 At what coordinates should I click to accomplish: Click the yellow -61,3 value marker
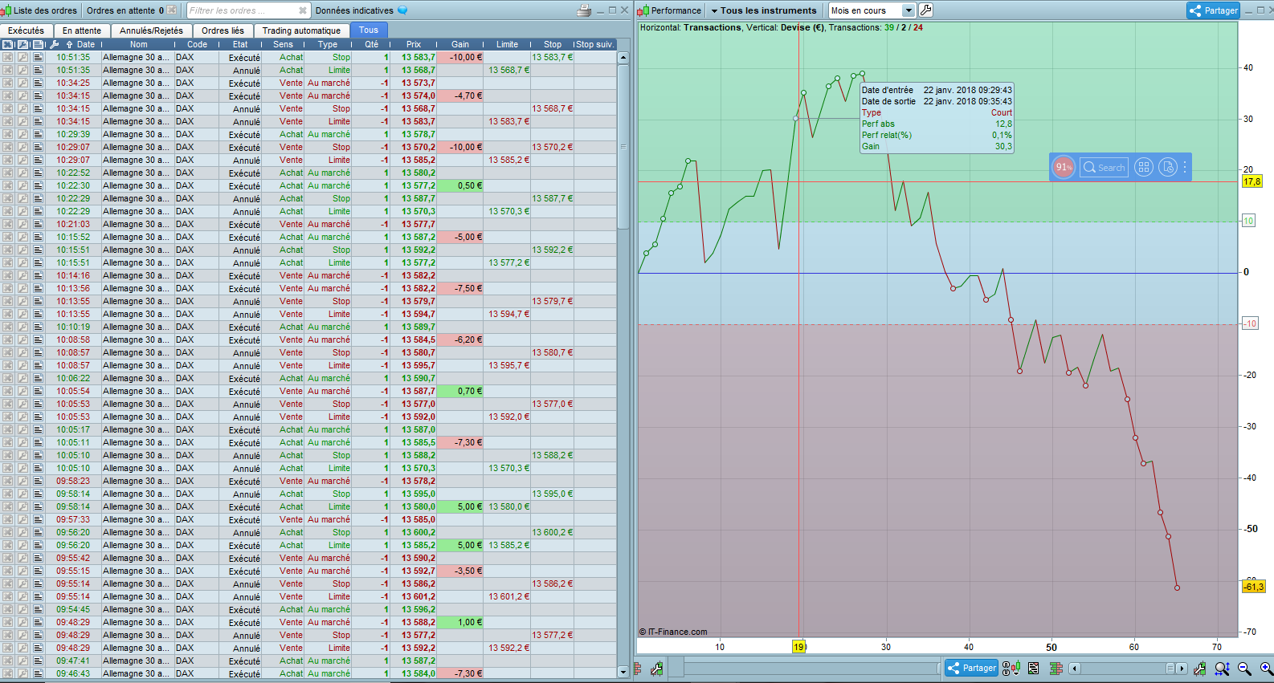click(1253, 587)
